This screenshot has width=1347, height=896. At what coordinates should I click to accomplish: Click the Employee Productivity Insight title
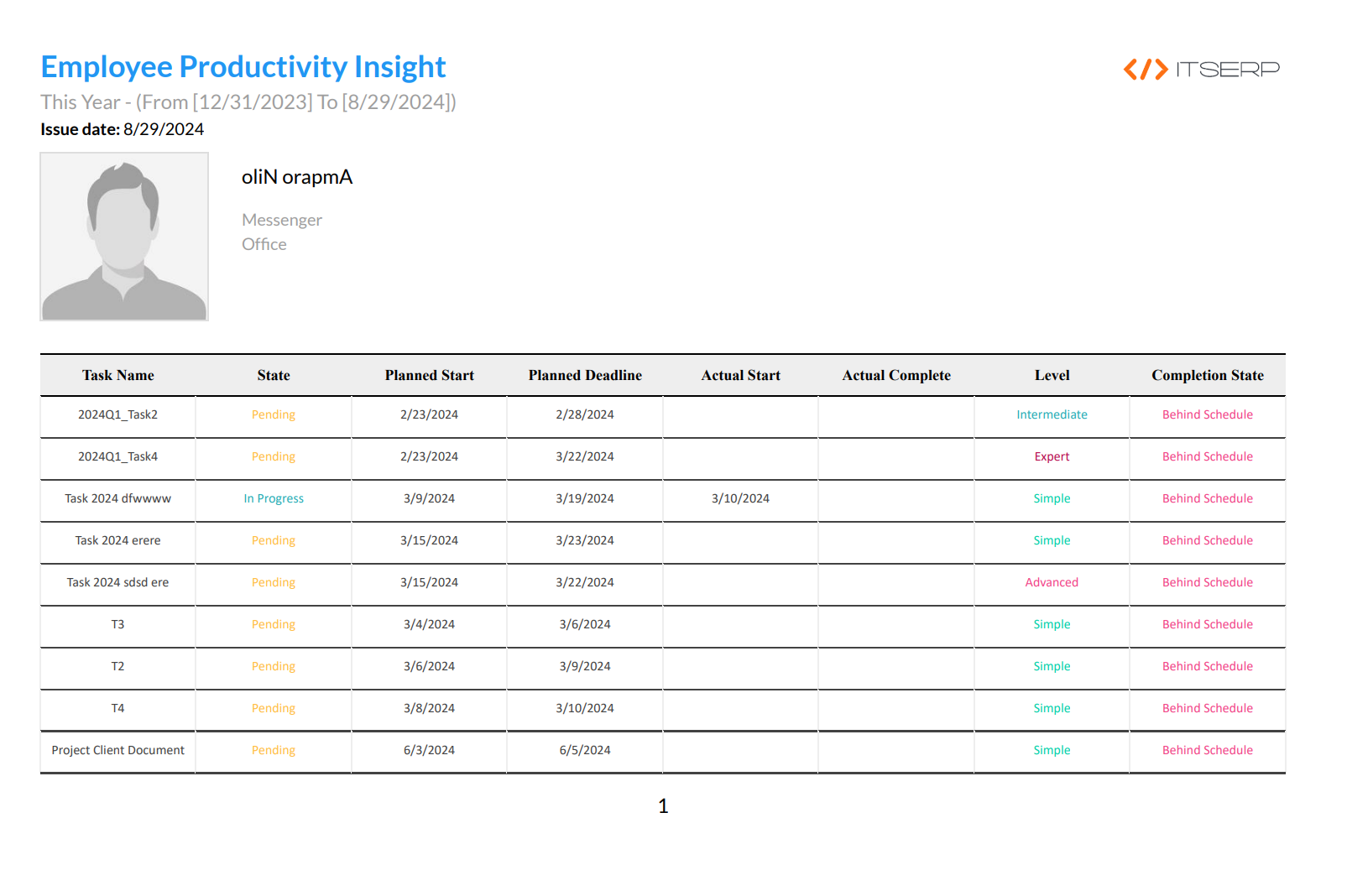tap(243, 66)
